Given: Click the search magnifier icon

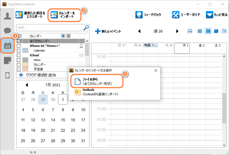Looking at the screenshot, I should tap(86, 28).
